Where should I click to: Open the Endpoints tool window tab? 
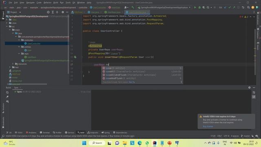point(93,132)
